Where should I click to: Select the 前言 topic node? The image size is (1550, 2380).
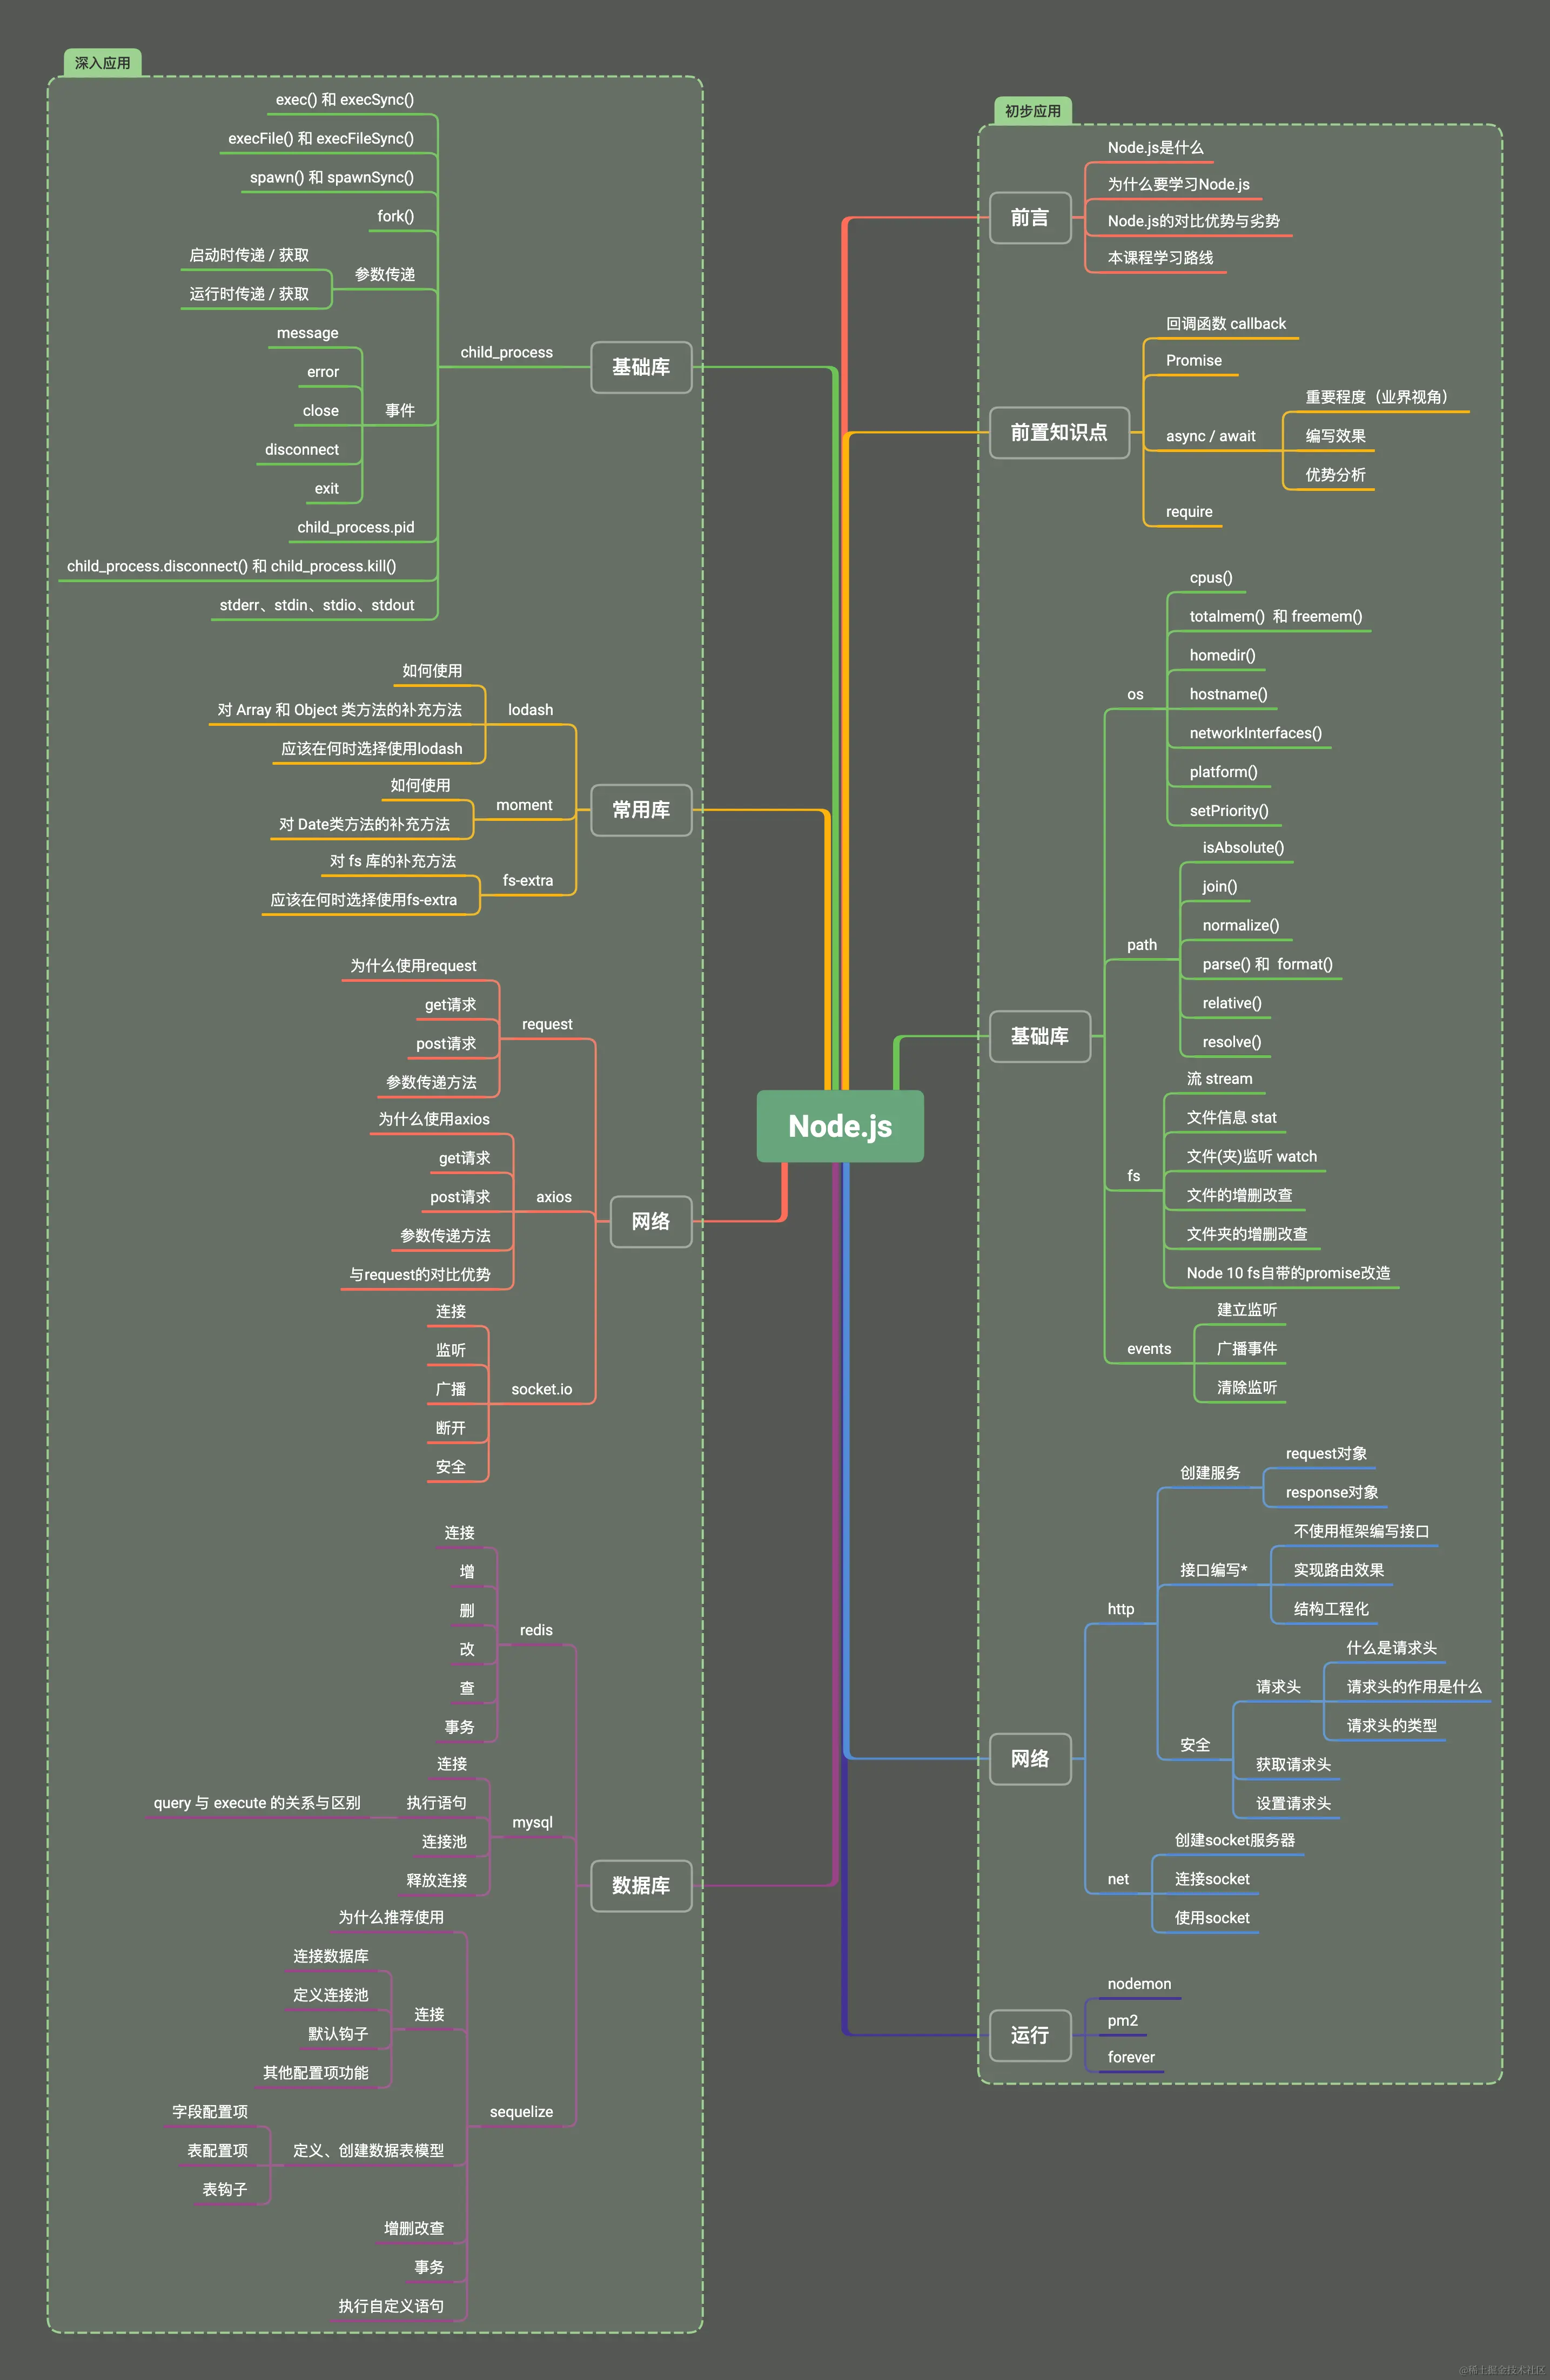click(1030, 217)
